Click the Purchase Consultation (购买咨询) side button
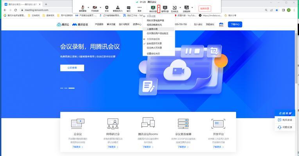Screen dimensions: 299x156 (x=285, y=120)
